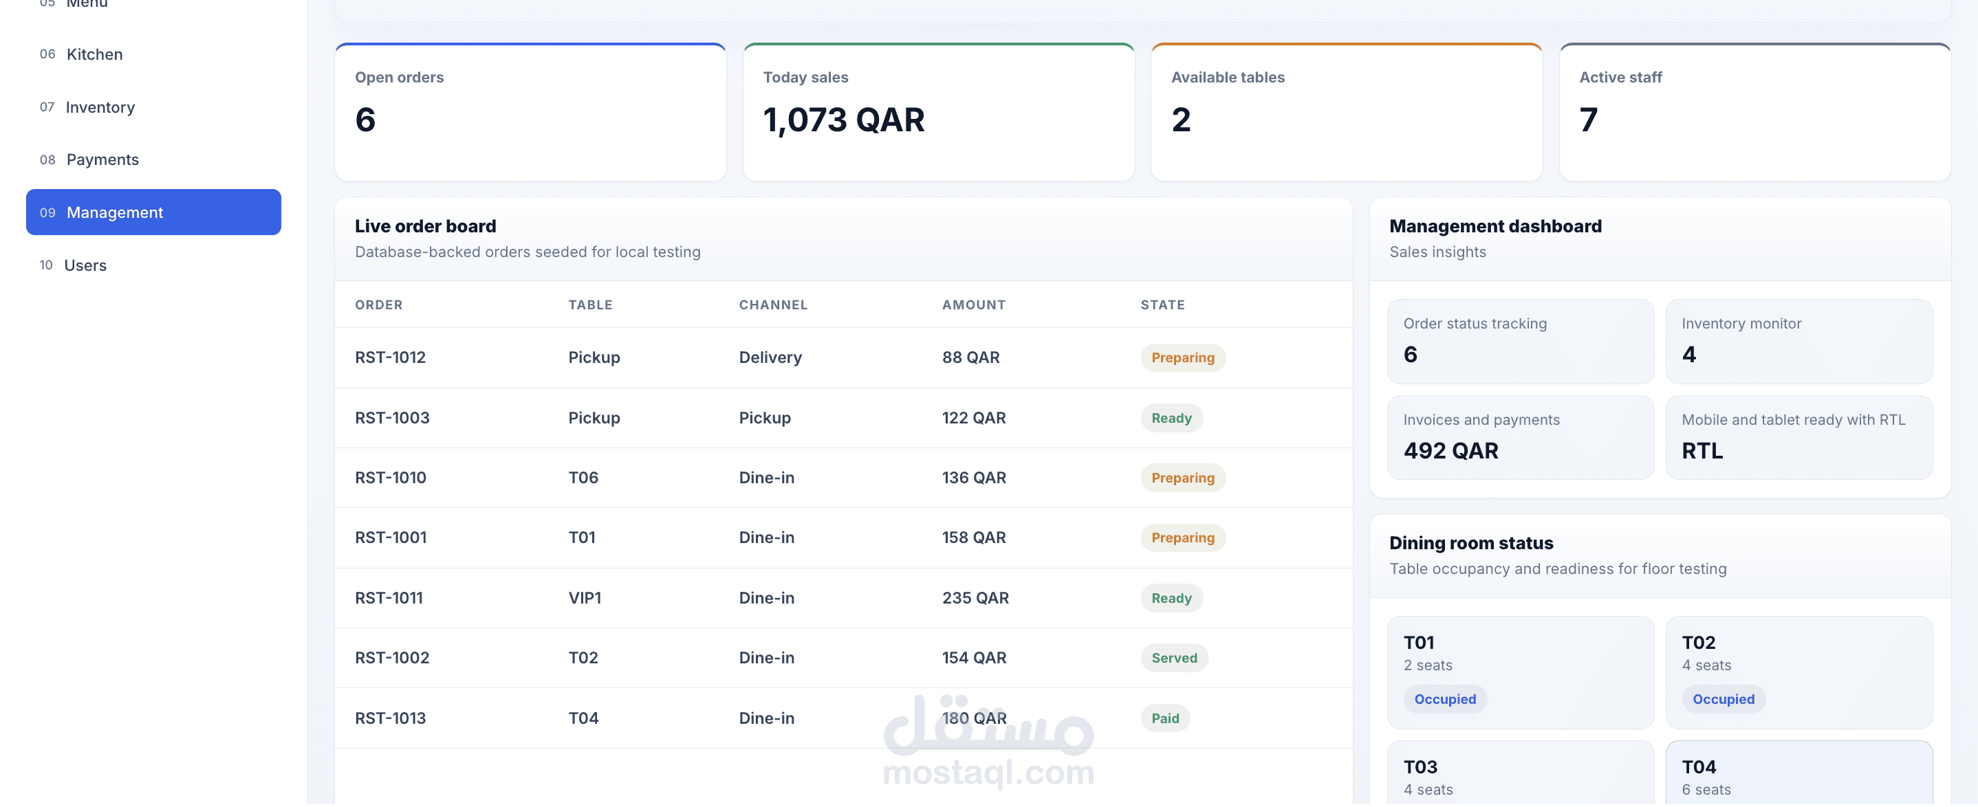
Task: Click the Preparing badge for RST-1010
Action: 1182,478
